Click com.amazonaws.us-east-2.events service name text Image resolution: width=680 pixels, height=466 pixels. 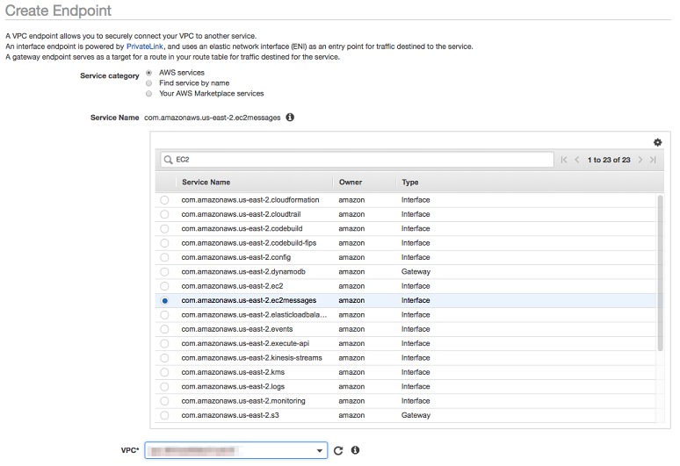click(x=237, y=329)
